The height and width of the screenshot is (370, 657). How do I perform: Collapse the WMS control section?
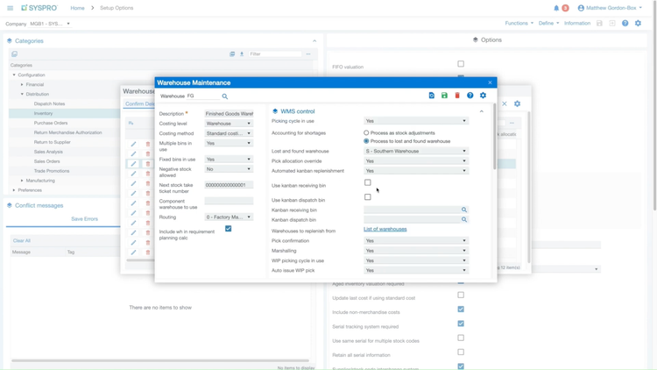482,111
